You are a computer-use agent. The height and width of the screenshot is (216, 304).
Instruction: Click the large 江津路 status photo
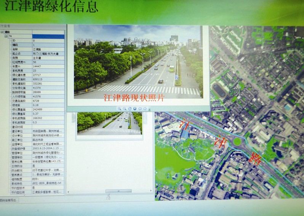pos(138,61)
